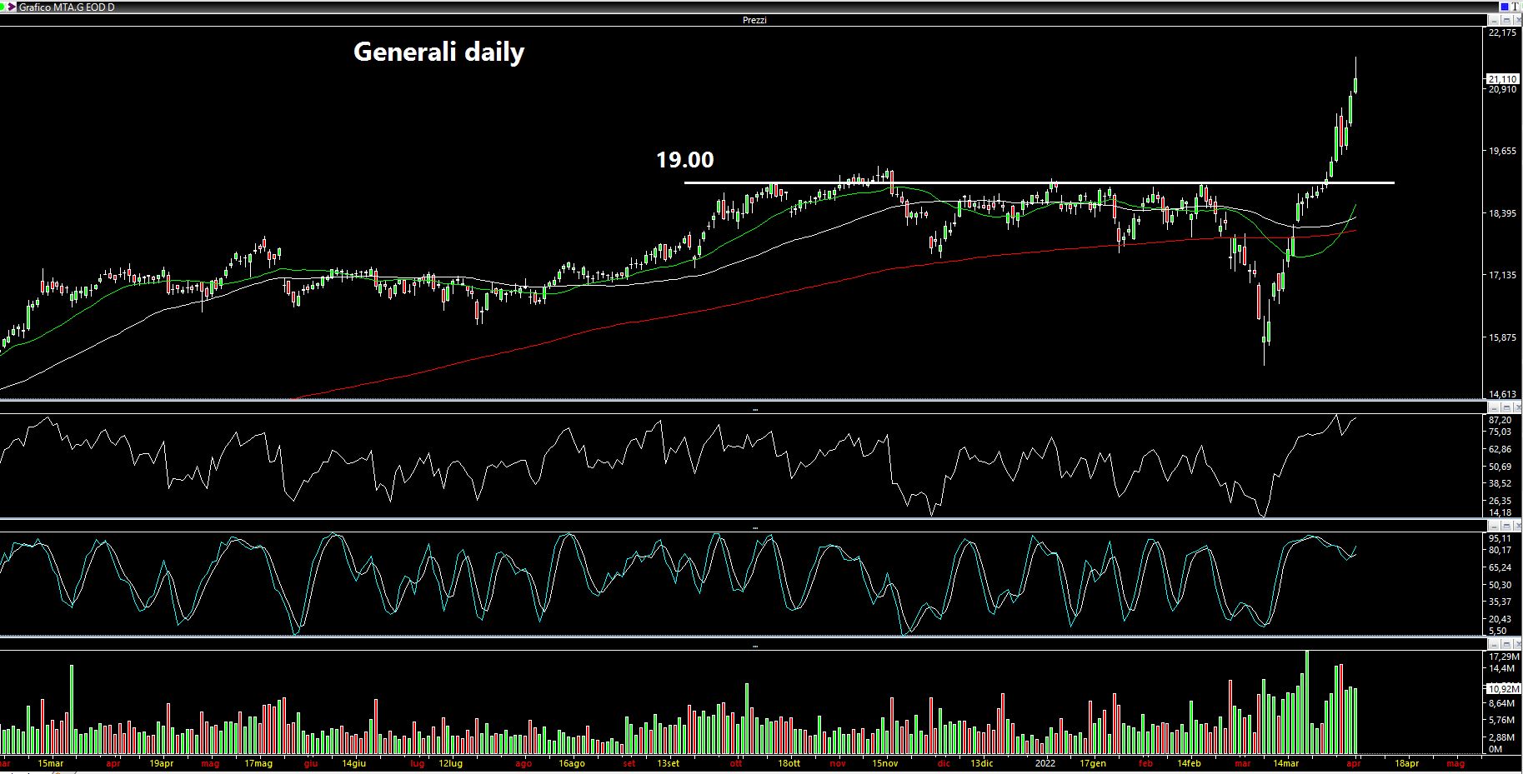This screenshot has height=774, width=1523.
Task: Minimize the stochastic oscillator panel
Action: coord(1495,526)
